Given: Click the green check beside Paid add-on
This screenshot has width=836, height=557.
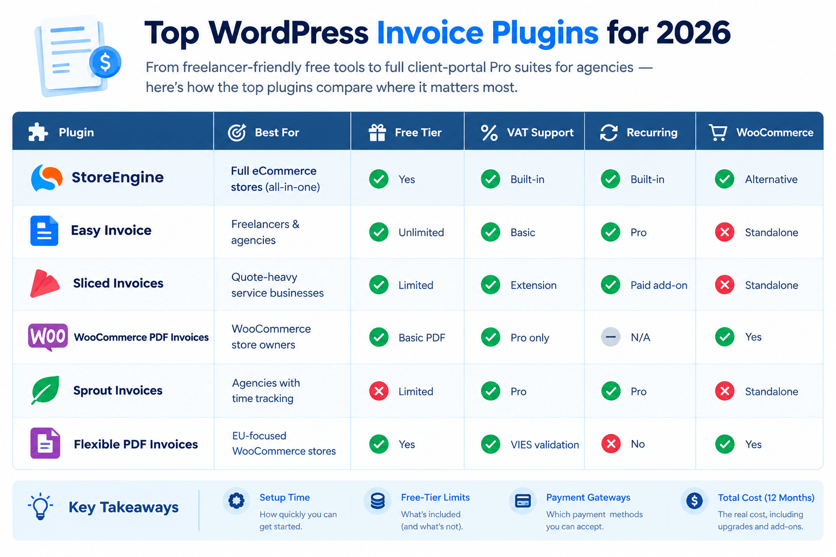Looking at the screenshot, I should (x=611, y=284).
